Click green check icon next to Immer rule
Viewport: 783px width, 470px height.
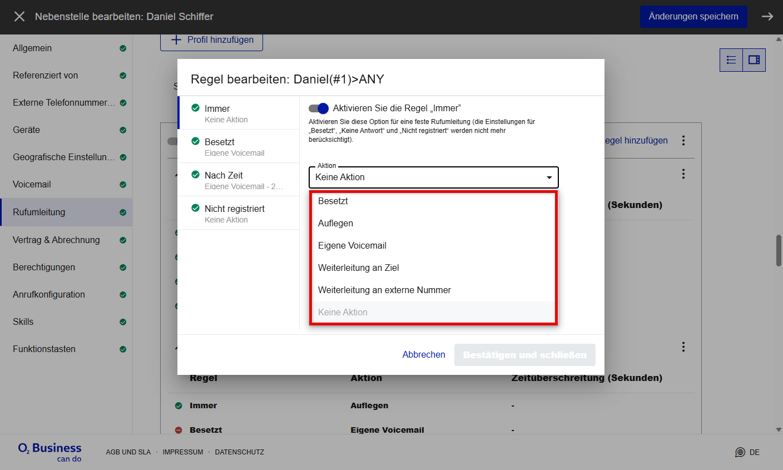(195, 108)
